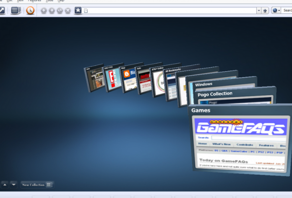Click the diagonal arrow icon in toolbar
The image size is (292, 198).
coord(2,10)
